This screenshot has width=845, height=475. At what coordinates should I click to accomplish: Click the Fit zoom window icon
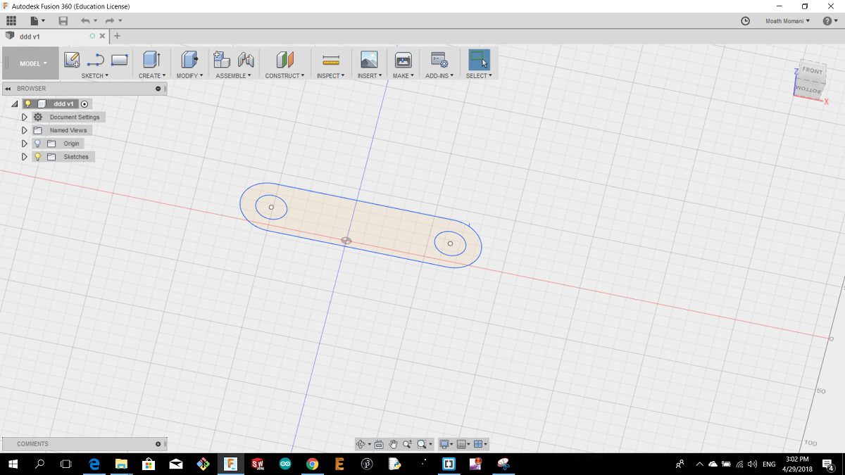pos(422,444)
